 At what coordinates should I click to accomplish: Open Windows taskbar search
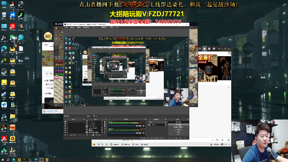point(8,160)
